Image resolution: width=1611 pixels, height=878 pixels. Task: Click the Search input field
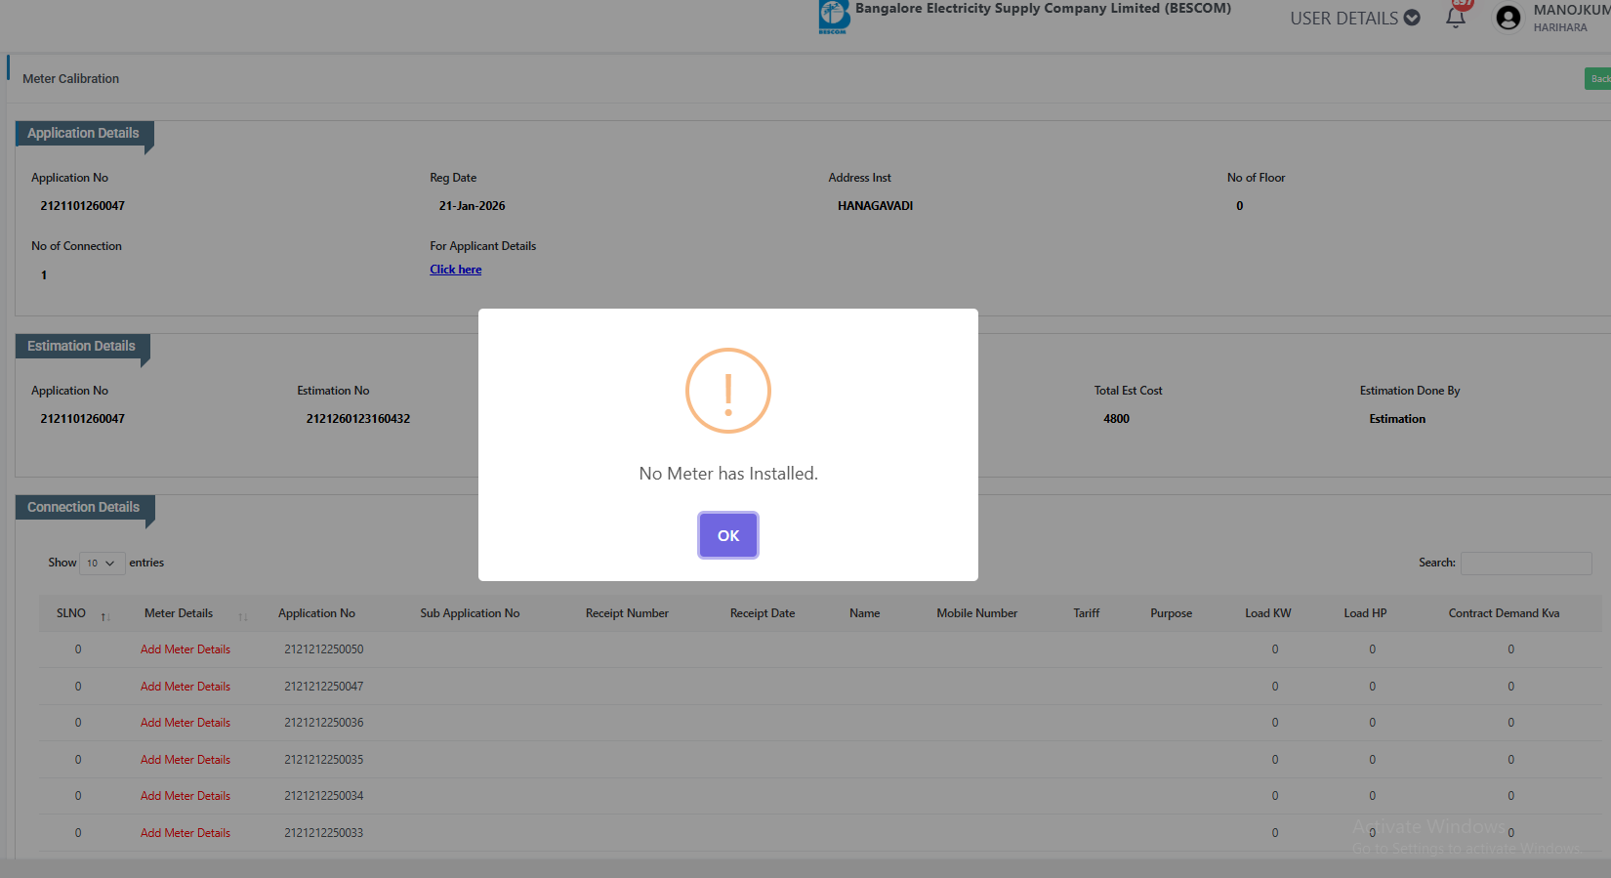(1525, 564)
